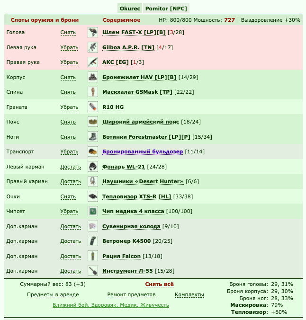Click the army belt item icon
306x320 pixels.
pyautogui.click(x=93, y=122)
